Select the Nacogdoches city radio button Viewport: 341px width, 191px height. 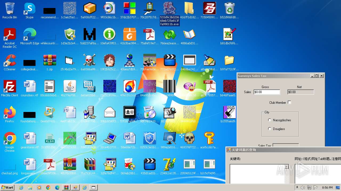click(270, 120)
